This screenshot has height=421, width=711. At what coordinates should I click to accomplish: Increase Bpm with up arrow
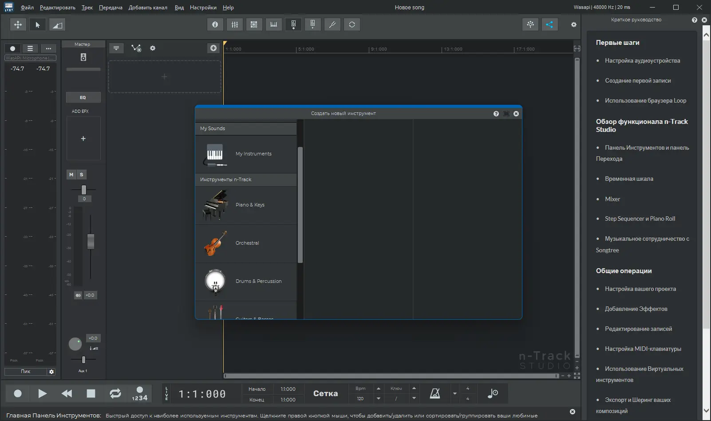(x=379, y=389)
